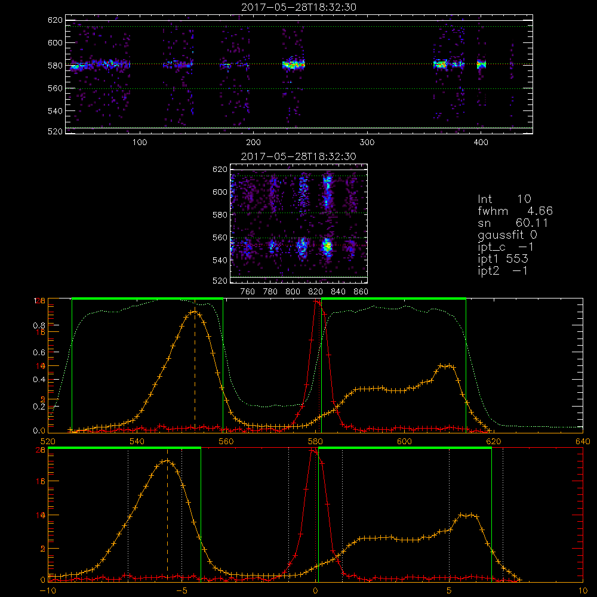Click the "Int 10" readout text
The height and width of the screenshot is (597, 597).
pos(504,199)
